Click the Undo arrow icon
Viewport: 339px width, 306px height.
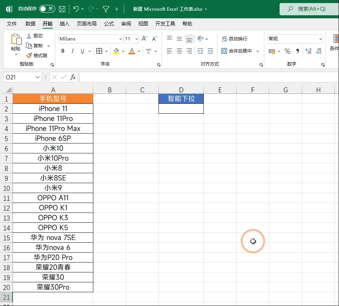[x=76, y=9]
